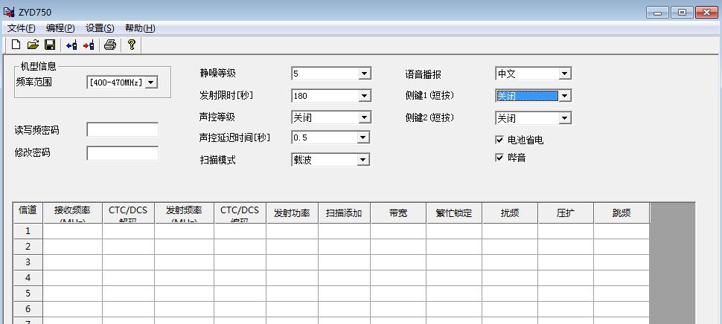Toggle the 哔音 checkbox
722x324 pixels.
[x=500, y=158]
